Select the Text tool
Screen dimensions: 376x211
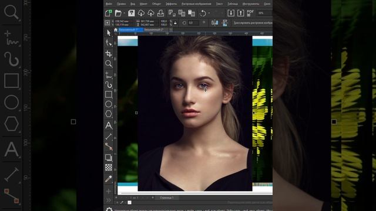pyautogui.click(x=109, y=125)
